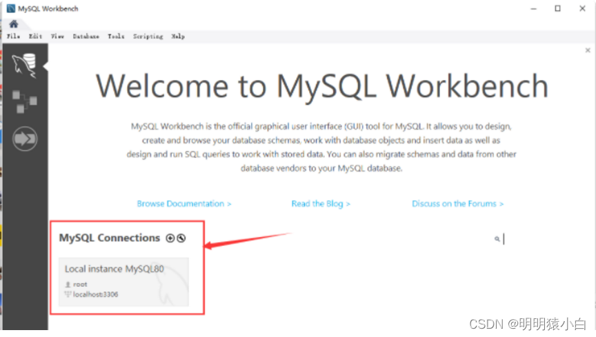
Task: Click the connections search magnifier icon
Action: pyautogui.click(x=497, y=239)
